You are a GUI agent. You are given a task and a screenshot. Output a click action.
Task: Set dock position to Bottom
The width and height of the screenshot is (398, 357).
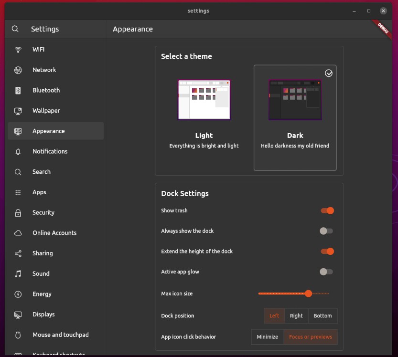click(323, 315)
